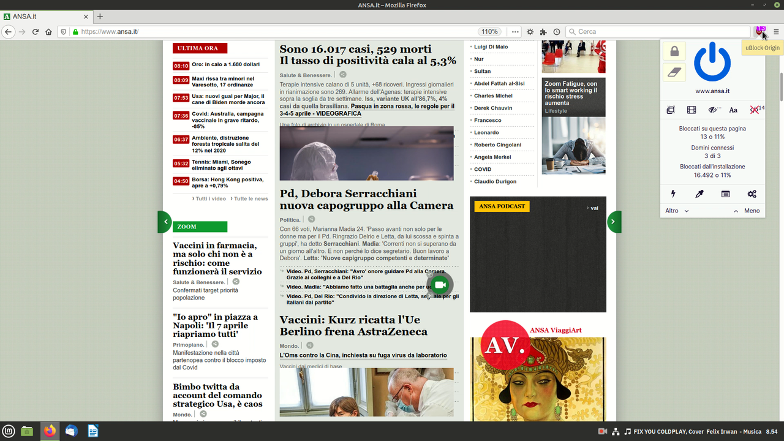Go to the Firefox home page
The height and width of the screenshot is (441, 784).
point(48,31)
